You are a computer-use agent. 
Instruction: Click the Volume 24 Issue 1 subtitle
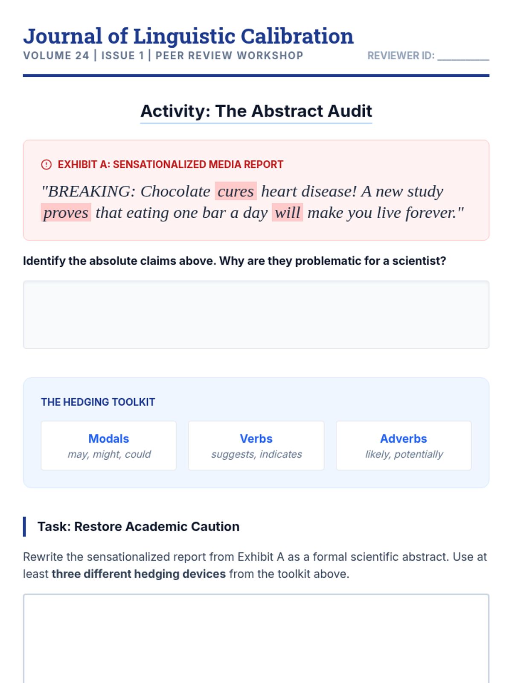pyautogui.click(x=163, y=55)
